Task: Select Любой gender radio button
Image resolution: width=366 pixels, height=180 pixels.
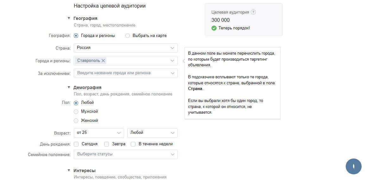Action: point(76,103)
